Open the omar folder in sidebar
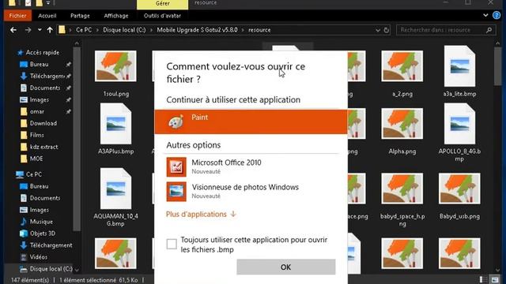Image resolution: width=506 pixels, height=284 pixels. pyautogui.click(x=37, y=111)
